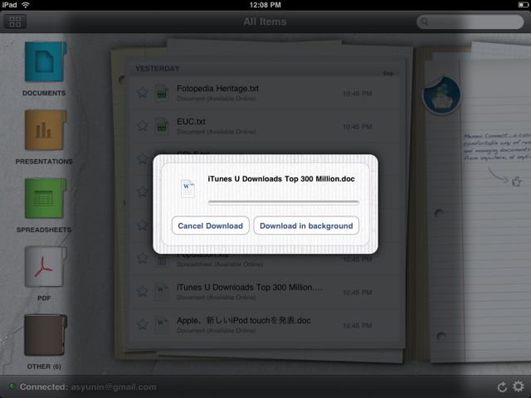The height and width of the screenshot is (398, 531).
Task: Click Cancel Download button
Action: [x=210, y=226]
